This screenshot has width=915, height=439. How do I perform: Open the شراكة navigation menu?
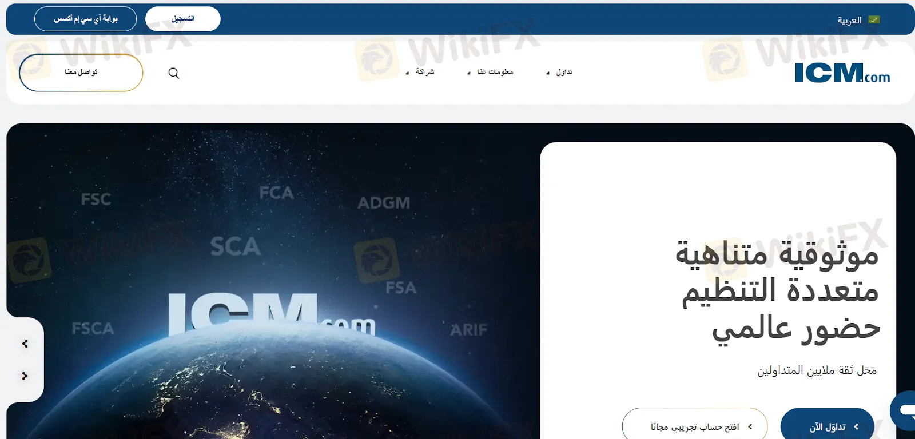coord(425,72)
